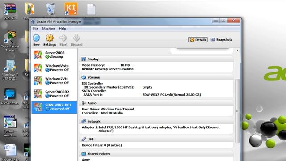Click the Server2008R2 OS icon

tap(38, 94)
